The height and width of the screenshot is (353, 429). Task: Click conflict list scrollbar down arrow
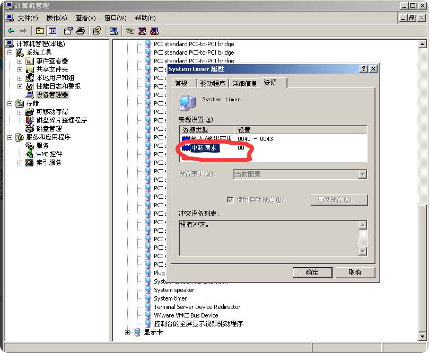pyautogui.click(x=363, y=251)
